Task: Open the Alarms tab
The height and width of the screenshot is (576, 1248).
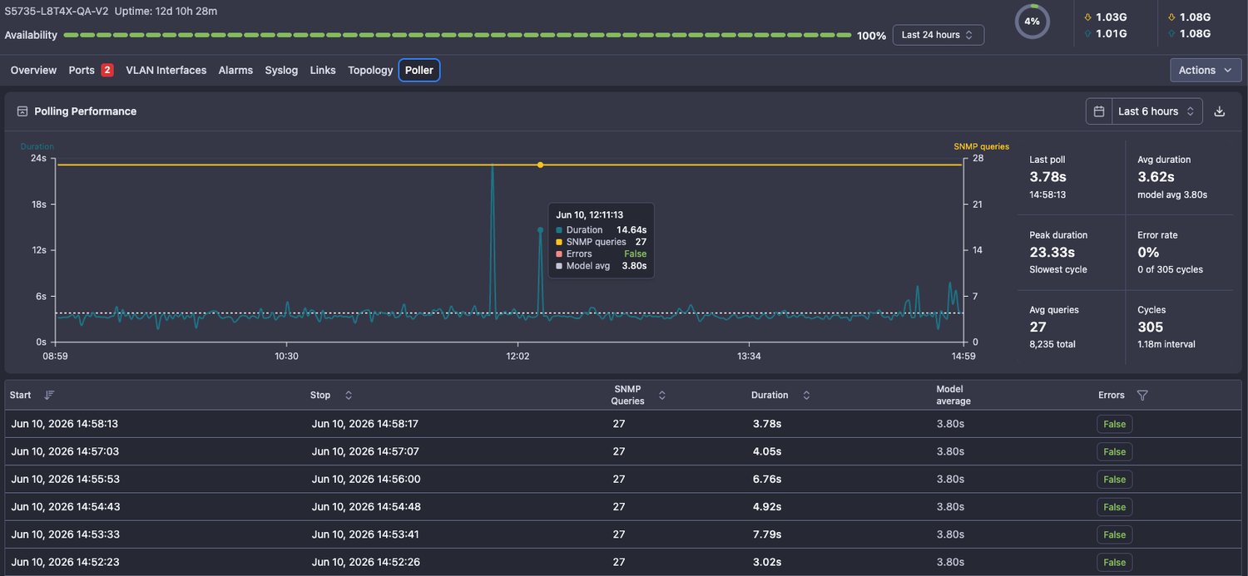Action: click(235, 71)
